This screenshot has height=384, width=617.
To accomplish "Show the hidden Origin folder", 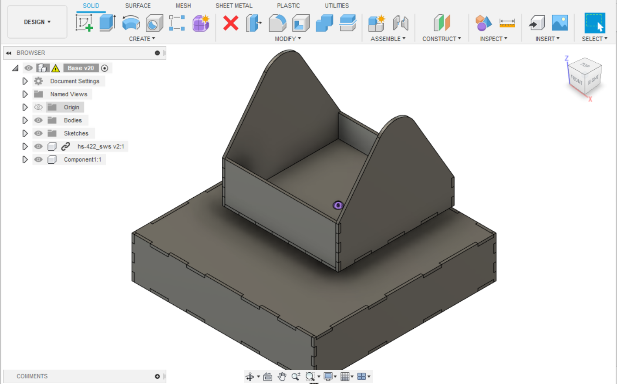I will click(38, 107).
